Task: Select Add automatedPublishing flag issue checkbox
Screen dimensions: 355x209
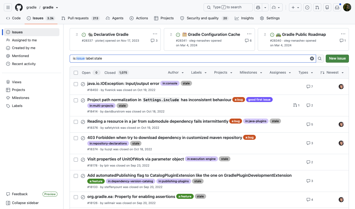Action: click(76, 176)
